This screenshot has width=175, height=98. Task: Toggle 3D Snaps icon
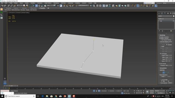[x=64, y=6]
